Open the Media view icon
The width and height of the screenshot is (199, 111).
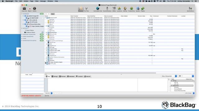point(114,8)
